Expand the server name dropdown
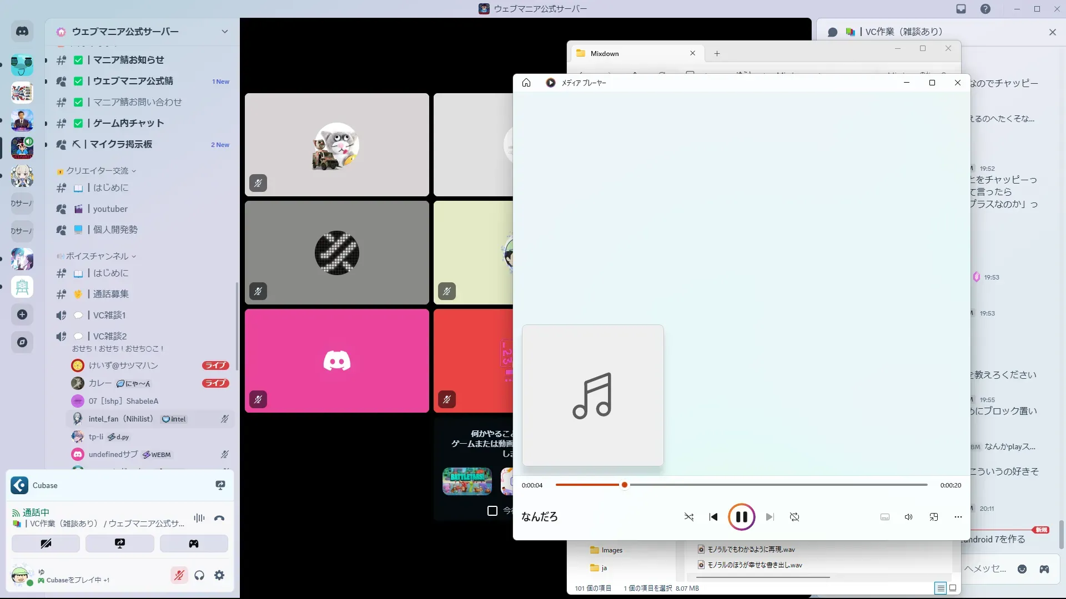The height and width of the screenshot is (599, 1066). point(224,32)
